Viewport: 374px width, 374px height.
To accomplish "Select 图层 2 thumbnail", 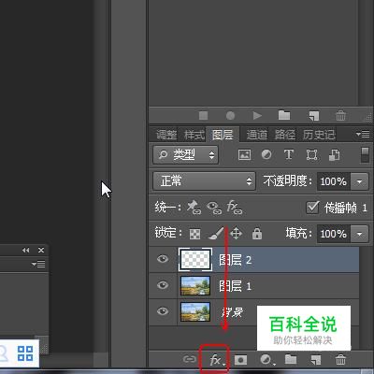I will [195, 259].
